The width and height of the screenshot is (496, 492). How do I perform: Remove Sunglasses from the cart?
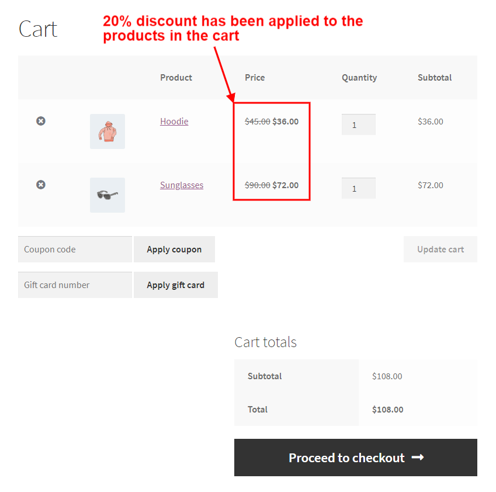point(40,185)
